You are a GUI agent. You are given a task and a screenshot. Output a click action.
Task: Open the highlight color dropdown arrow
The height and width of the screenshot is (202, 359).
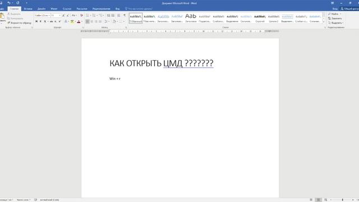(75, 21)
